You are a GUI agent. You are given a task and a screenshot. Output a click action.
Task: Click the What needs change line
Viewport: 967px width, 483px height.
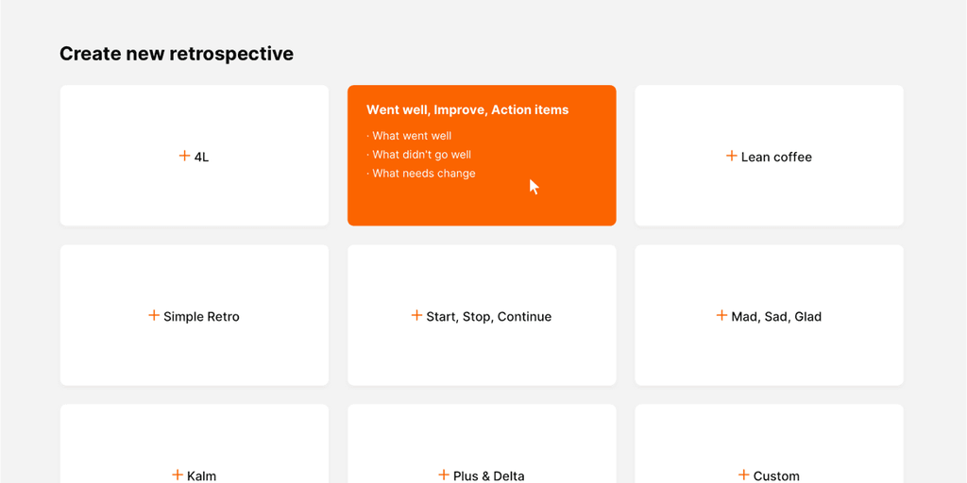(x=424, y=174)
